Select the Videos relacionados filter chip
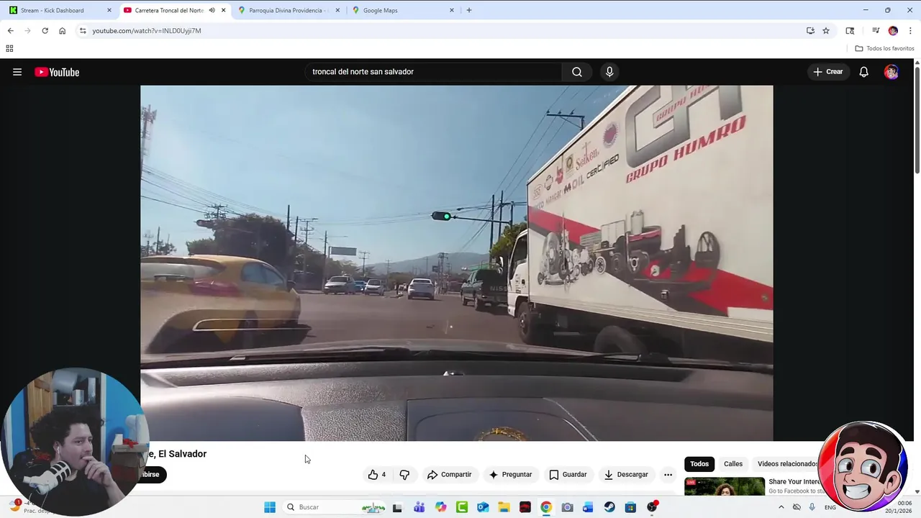921x518 pixels. pos(787,464)
